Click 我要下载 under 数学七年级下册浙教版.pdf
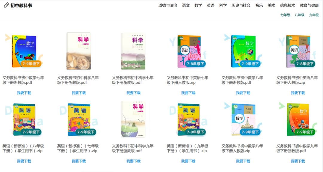323x172 pixels. 24,93
